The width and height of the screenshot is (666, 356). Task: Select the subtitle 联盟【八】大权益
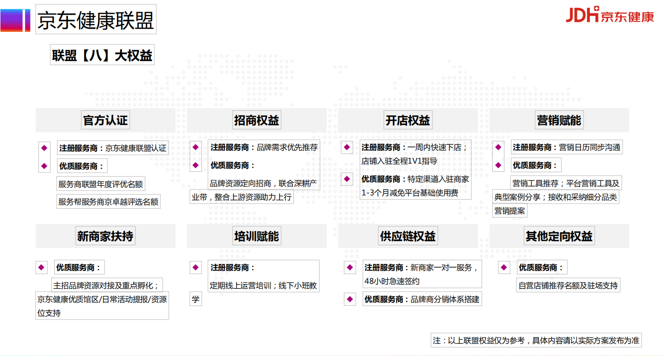tap(102, 55)
